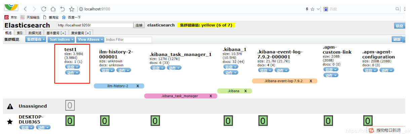Viewport: 414px width, 137px height.
Task: Click .kibana_1 shard 0 green box
Action: click(x=228, y=121)
